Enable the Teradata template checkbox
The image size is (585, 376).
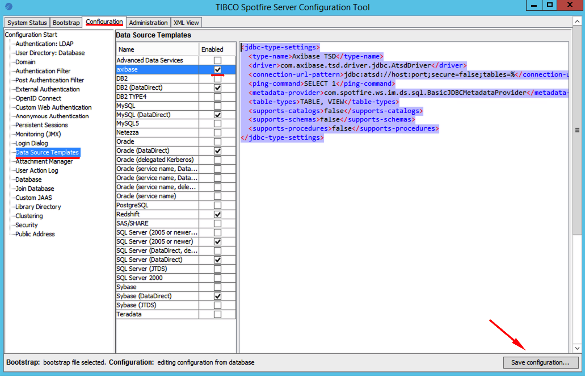217,315
